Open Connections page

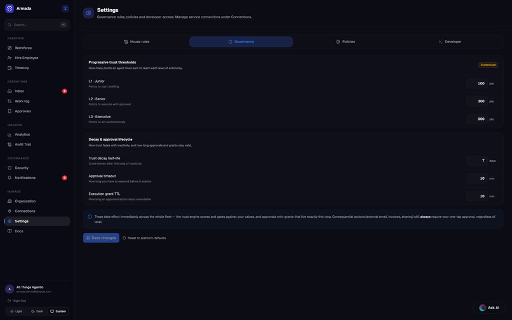[x=37, y=211]
